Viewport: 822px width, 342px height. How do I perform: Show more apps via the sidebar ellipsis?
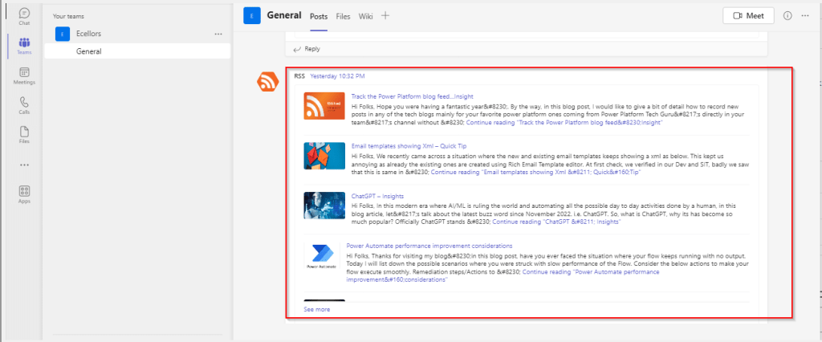24,165
